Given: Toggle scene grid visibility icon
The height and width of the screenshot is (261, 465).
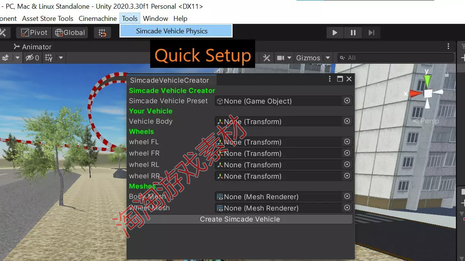Looking at the screenshot, I should (49, 58).
